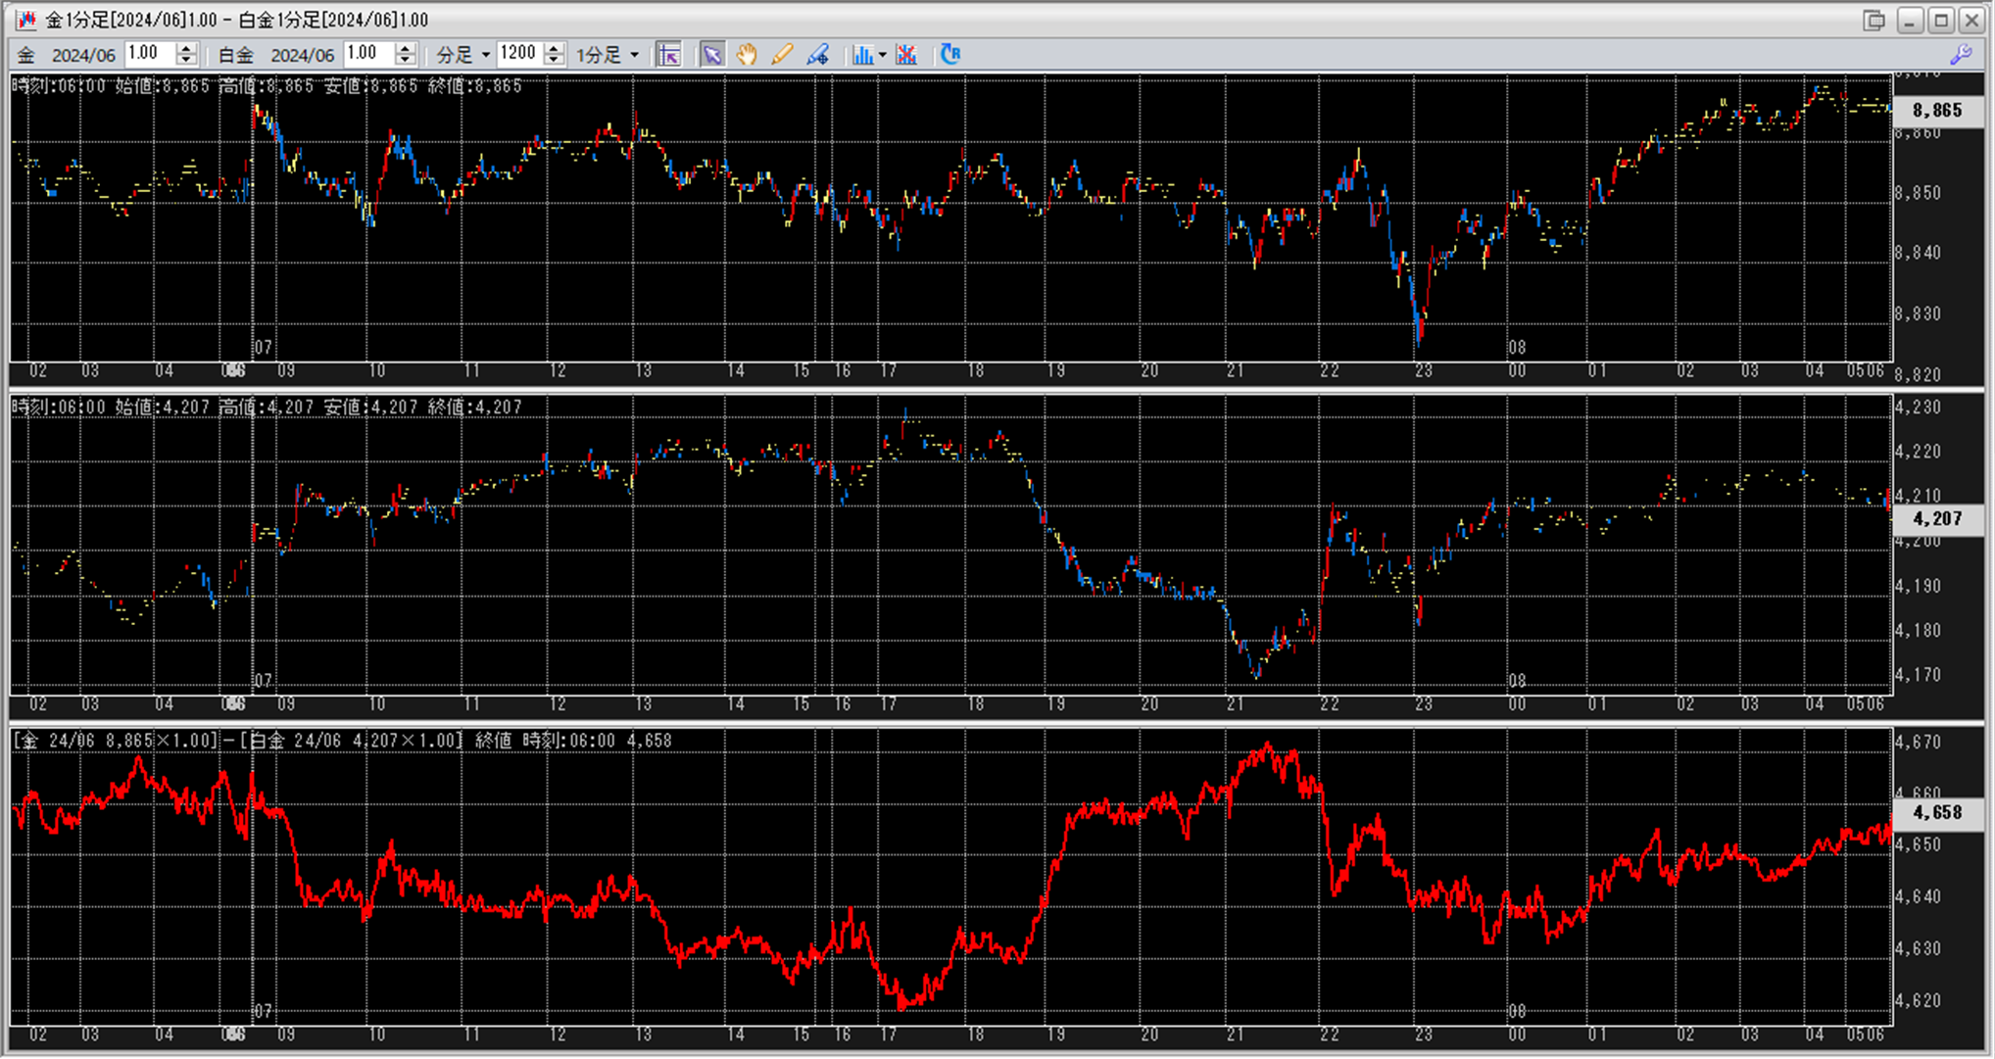Decrease the 白金 multiplier with down spinner
The width and height of the screenshot is (1995, 1059).
pyautogui.click(x=405, y=61)
